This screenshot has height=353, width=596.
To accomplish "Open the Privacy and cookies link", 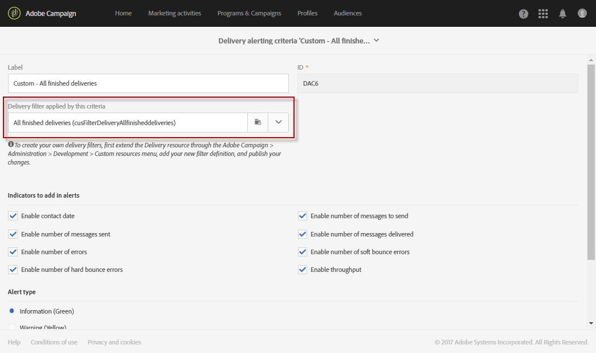I will click(114, 342).
